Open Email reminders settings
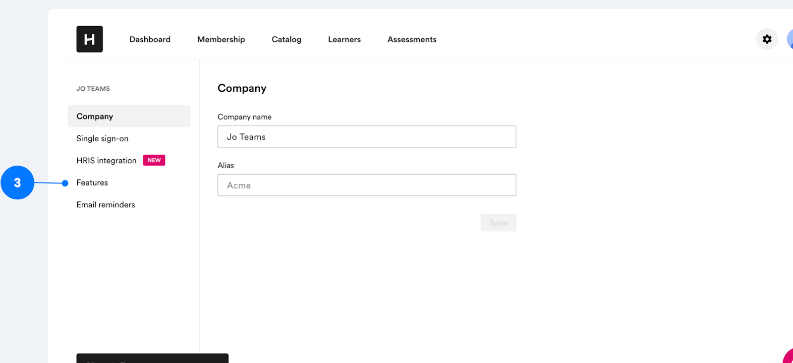The image size is (793, 363). [106, 204]
